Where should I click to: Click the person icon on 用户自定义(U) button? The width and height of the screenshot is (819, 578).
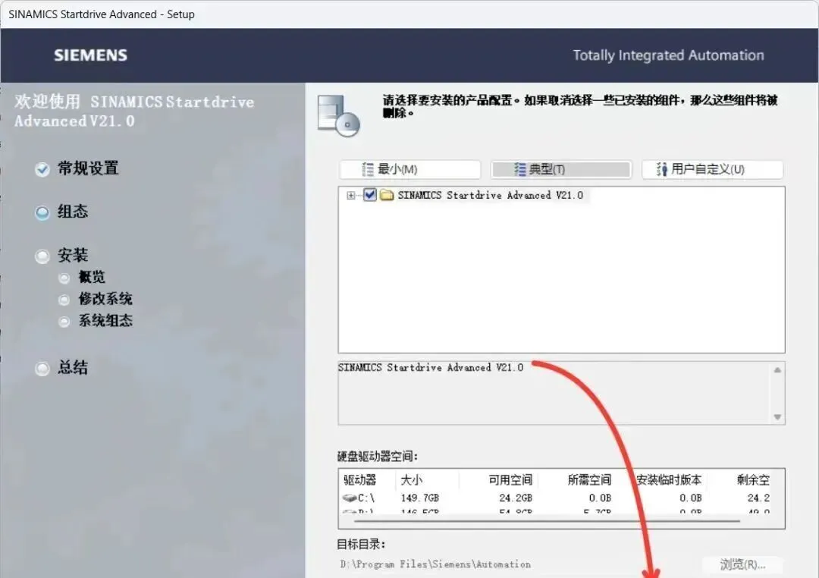[x=662, y=169]
